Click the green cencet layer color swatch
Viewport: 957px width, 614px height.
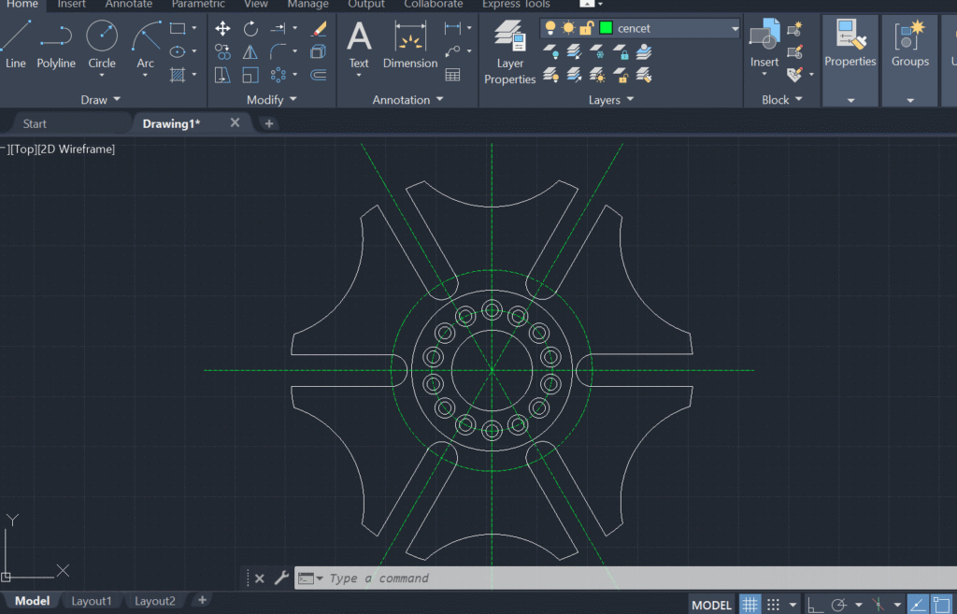tap(606, 28)
